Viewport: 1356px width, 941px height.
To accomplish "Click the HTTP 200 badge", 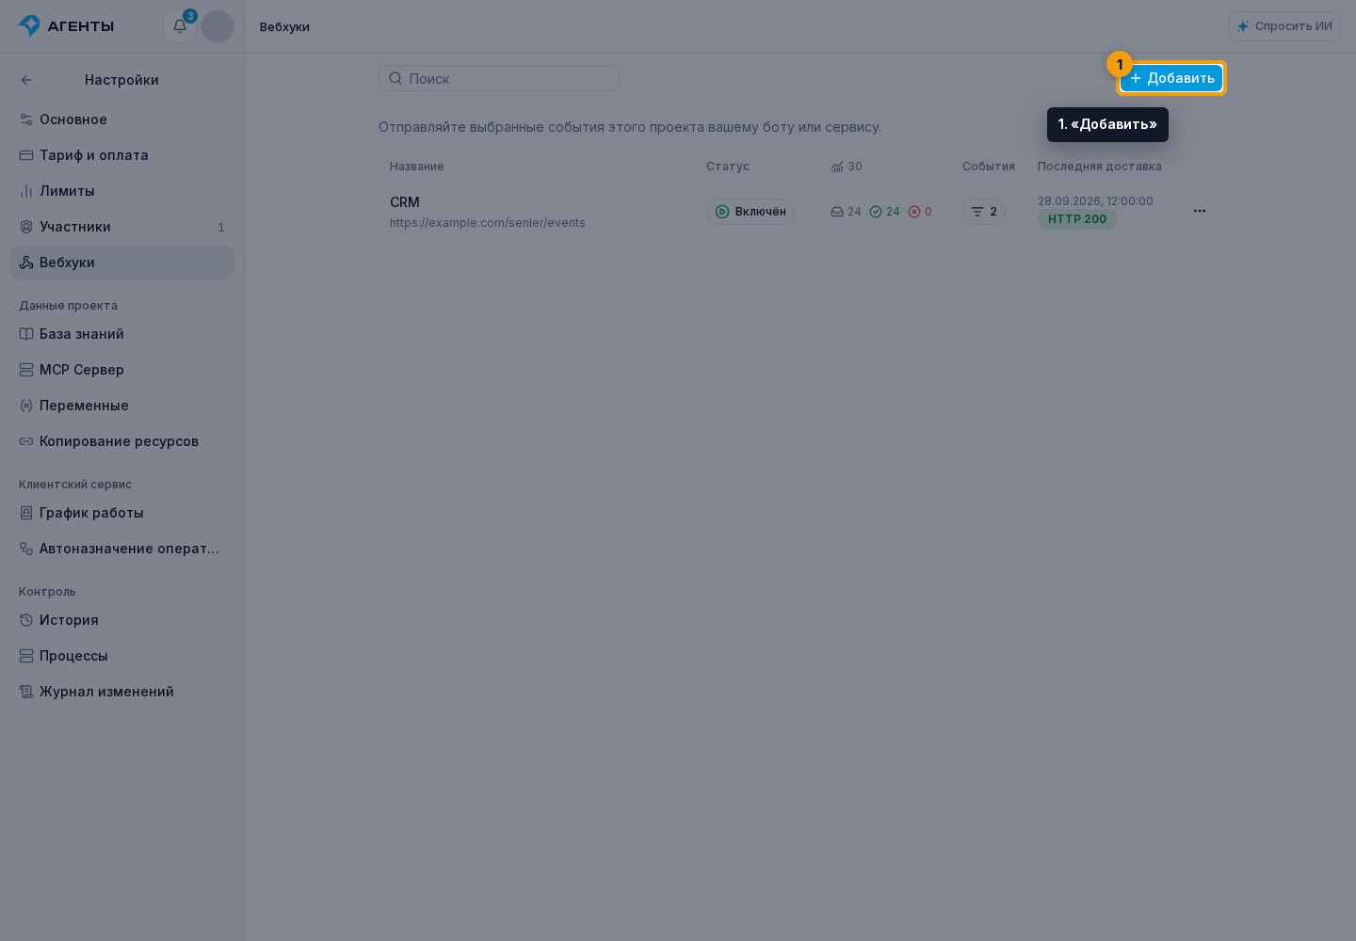I will click(1077, 219).
